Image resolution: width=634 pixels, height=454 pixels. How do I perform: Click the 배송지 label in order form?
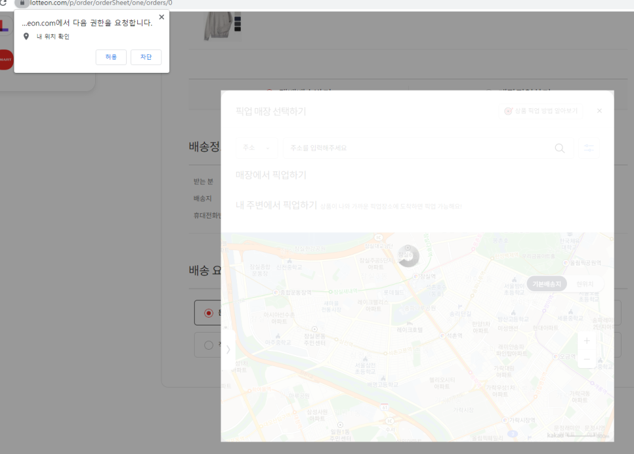[203, 199]
